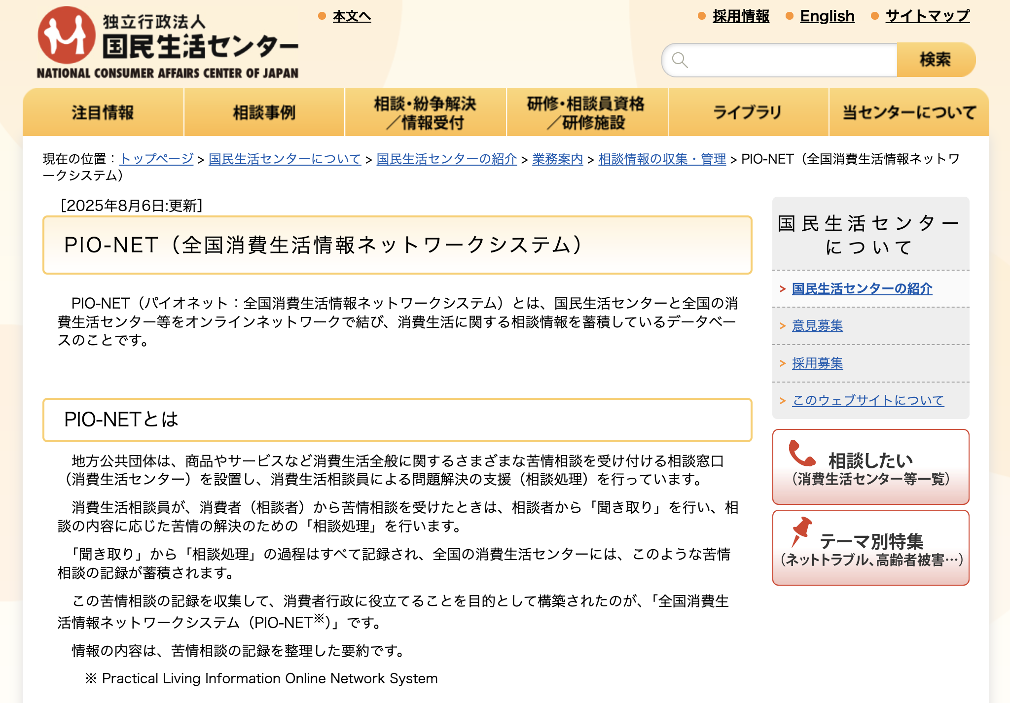Click the [2025年8月6日:更新] date text
The width and height of the screenshot is (1010, 703).
pos(131,206)
